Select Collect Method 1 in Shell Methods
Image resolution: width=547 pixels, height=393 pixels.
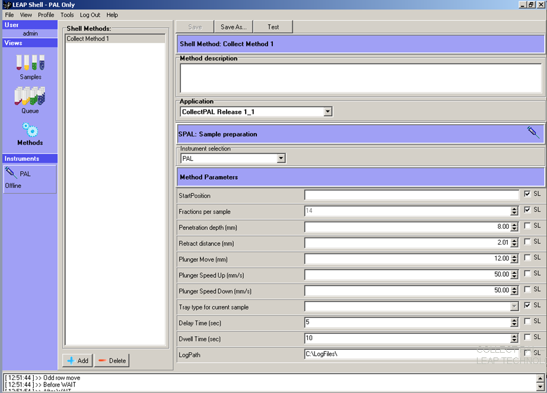(115, 39)
